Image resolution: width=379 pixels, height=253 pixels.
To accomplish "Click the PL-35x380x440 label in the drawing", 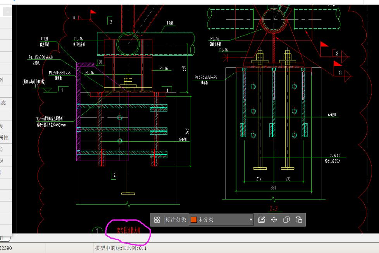I will pyautogui.click(x=41, y=57).
